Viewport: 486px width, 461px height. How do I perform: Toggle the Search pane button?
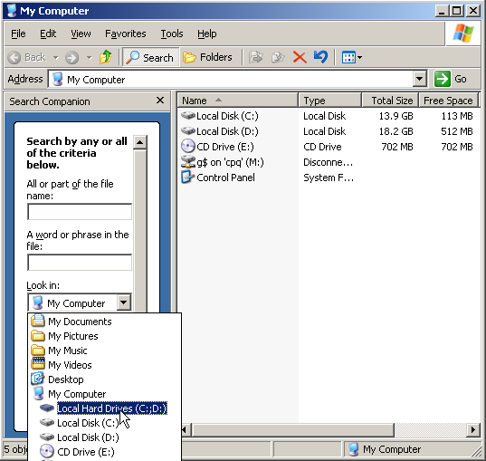tap(151, 57)
